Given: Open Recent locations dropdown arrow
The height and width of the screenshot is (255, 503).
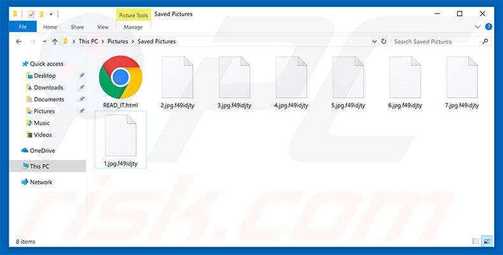Looking at the screenshot, I should coord(45,41).
